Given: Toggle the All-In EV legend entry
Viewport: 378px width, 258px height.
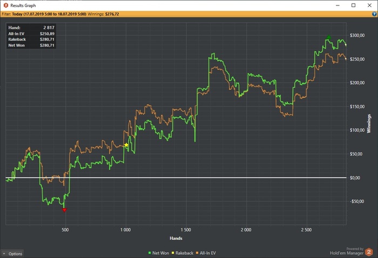Looking at the screenshot, I should click(206, 253).
